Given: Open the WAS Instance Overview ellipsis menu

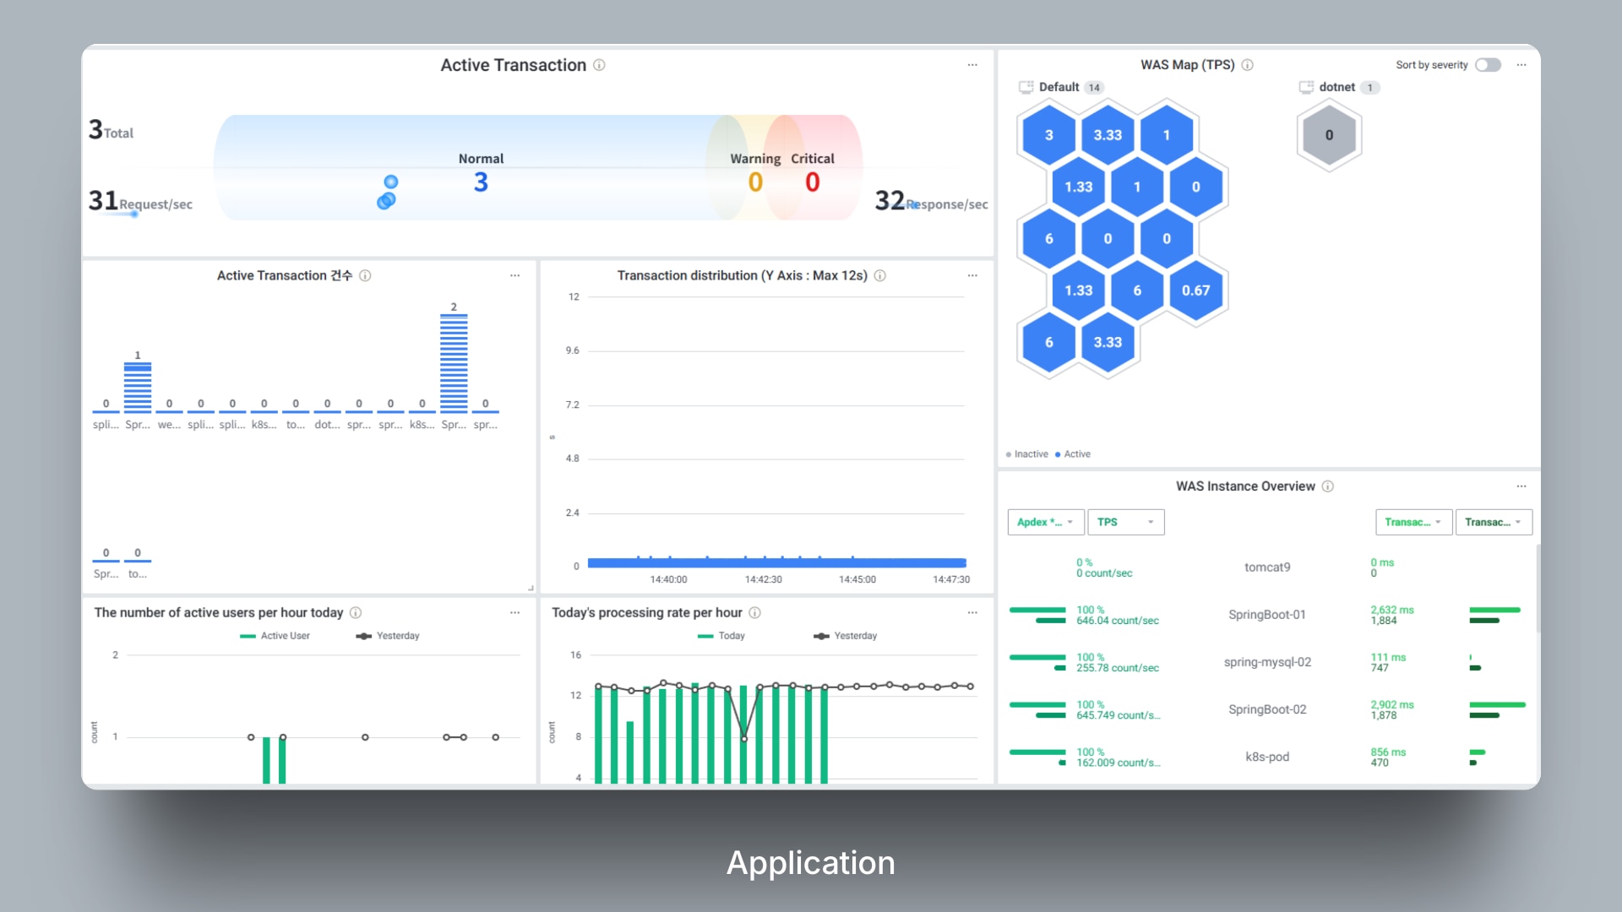Looking at the screenshot, I should coord(1521,486).
